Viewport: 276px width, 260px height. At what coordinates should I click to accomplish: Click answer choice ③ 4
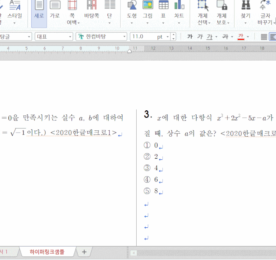(x=151, y=168)
